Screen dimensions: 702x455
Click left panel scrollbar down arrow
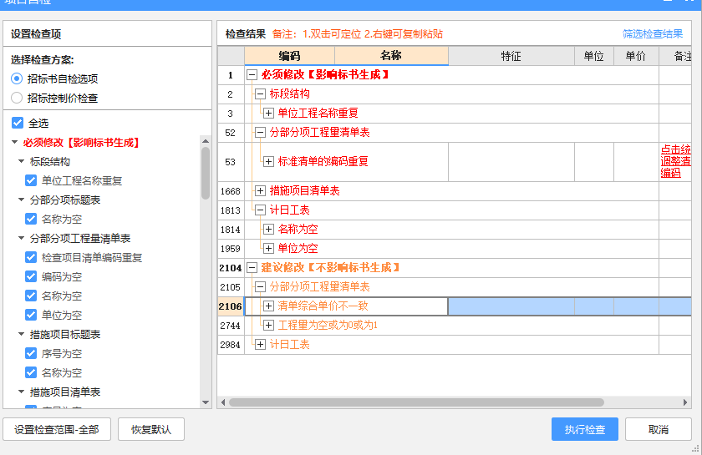206,402
